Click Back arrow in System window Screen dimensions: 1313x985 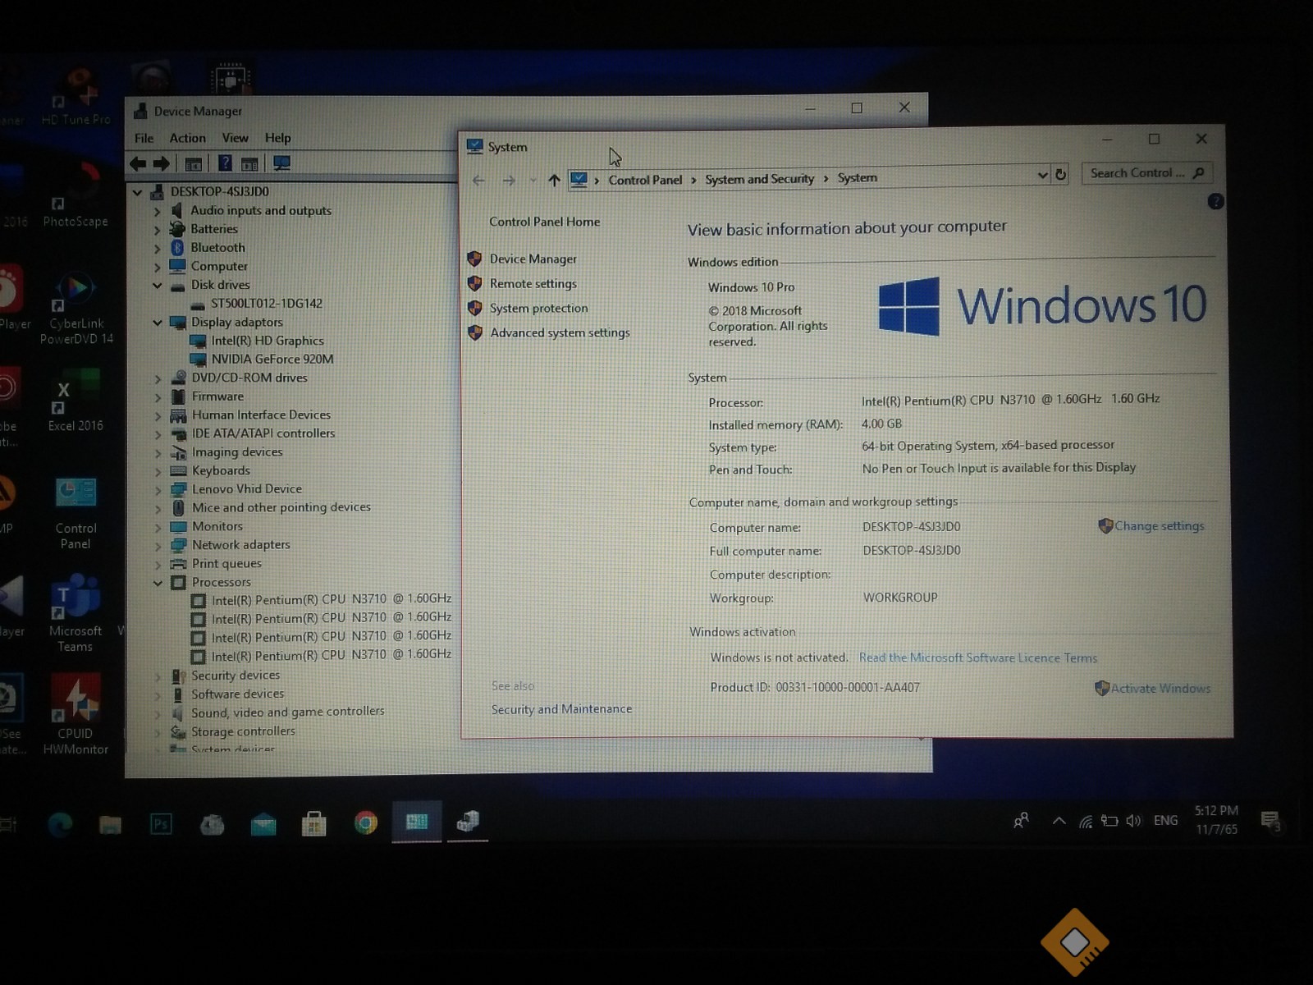(x=478, y=181)
